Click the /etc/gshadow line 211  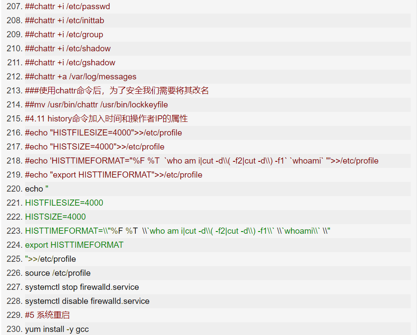click(x=70, y=63)
